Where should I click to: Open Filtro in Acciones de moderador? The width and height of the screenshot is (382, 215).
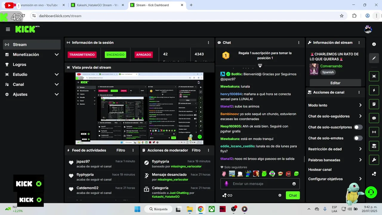[196, 150]
